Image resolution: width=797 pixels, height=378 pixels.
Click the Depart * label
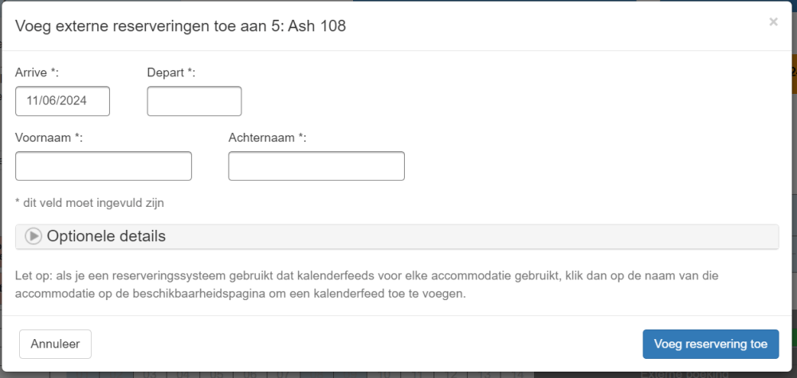[x=171, y=72]
